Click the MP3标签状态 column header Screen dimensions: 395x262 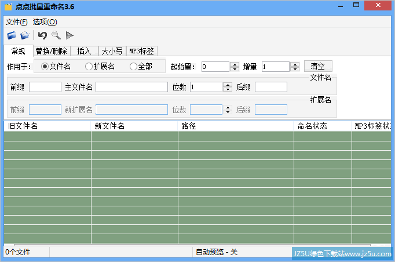(x=372, y=126)
